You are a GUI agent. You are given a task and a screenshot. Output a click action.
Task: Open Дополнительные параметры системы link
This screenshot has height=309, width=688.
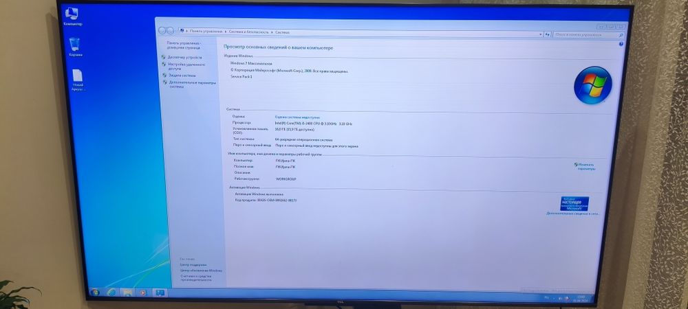tap(193, 84)
